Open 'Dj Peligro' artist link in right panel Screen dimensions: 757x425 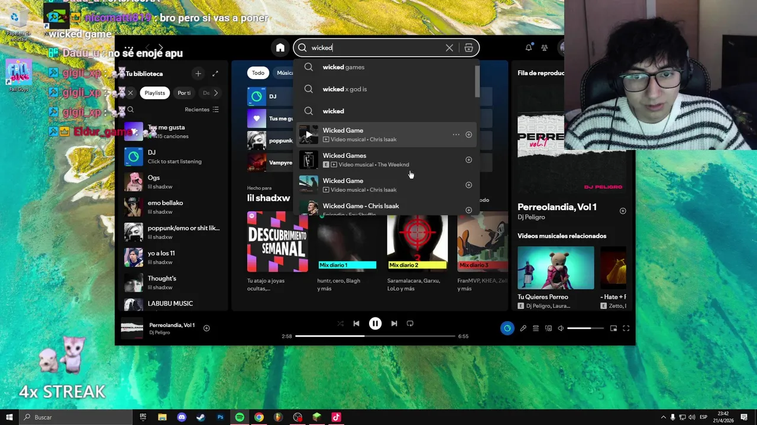point(531,217)
